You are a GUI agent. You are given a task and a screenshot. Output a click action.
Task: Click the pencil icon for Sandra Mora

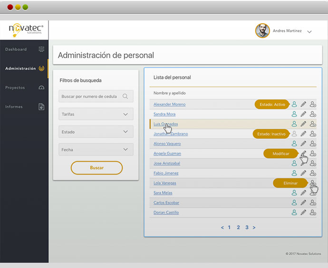point(303,114)
